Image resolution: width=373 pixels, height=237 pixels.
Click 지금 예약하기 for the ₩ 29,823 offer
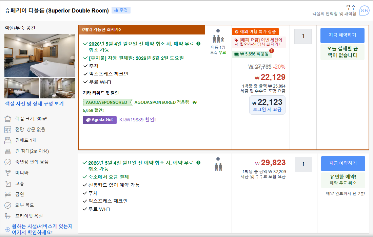(343, 163)
